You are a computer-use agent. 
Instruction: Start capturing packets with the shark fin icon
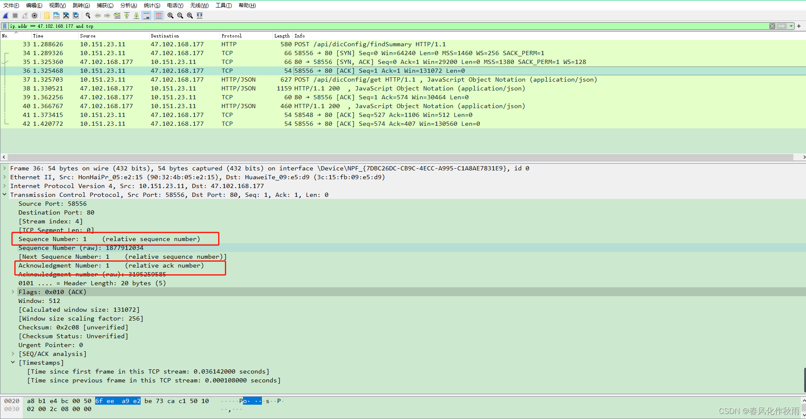pos(5,15)
